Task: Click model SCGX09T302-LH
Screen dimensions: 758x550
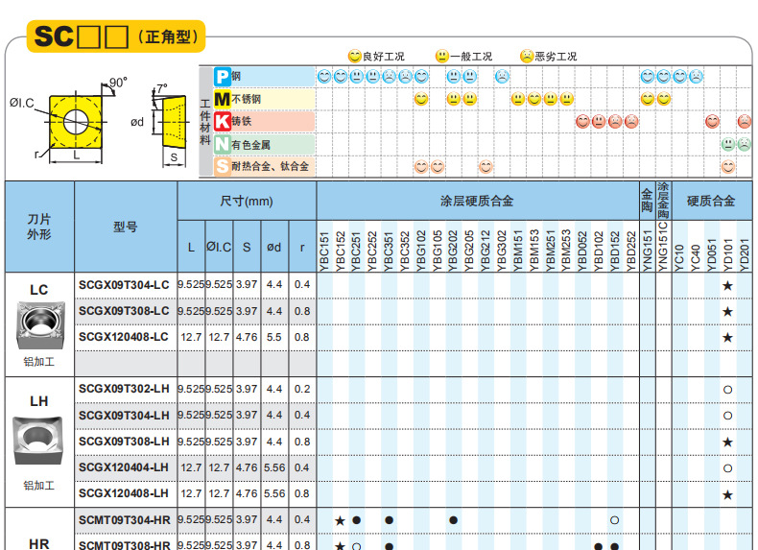Action: coord(124,389)
